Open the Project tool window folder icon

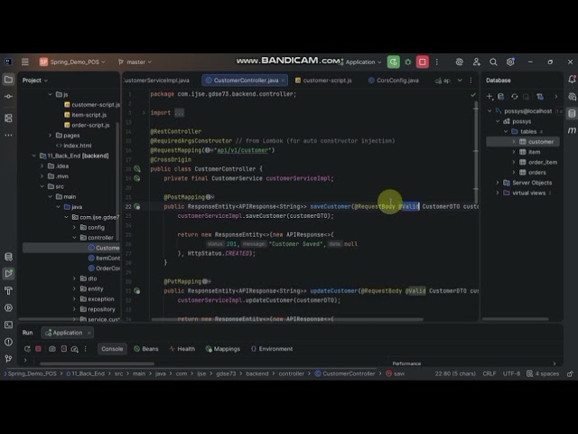click(x=8, y=80)
